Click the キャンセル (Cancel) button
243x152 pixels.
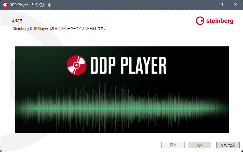(228, 145)
